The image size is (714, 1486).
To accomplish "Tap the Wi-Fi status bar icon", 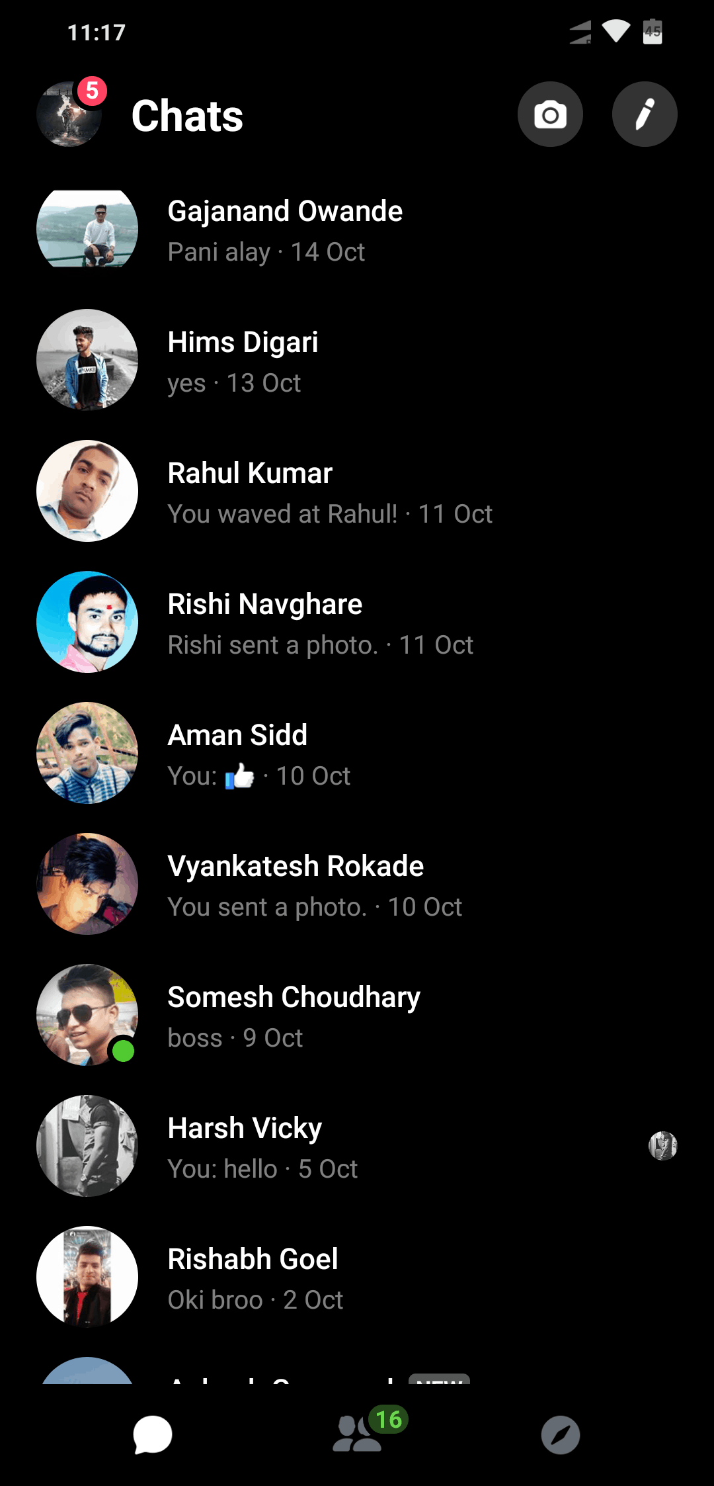I will 616,31.
